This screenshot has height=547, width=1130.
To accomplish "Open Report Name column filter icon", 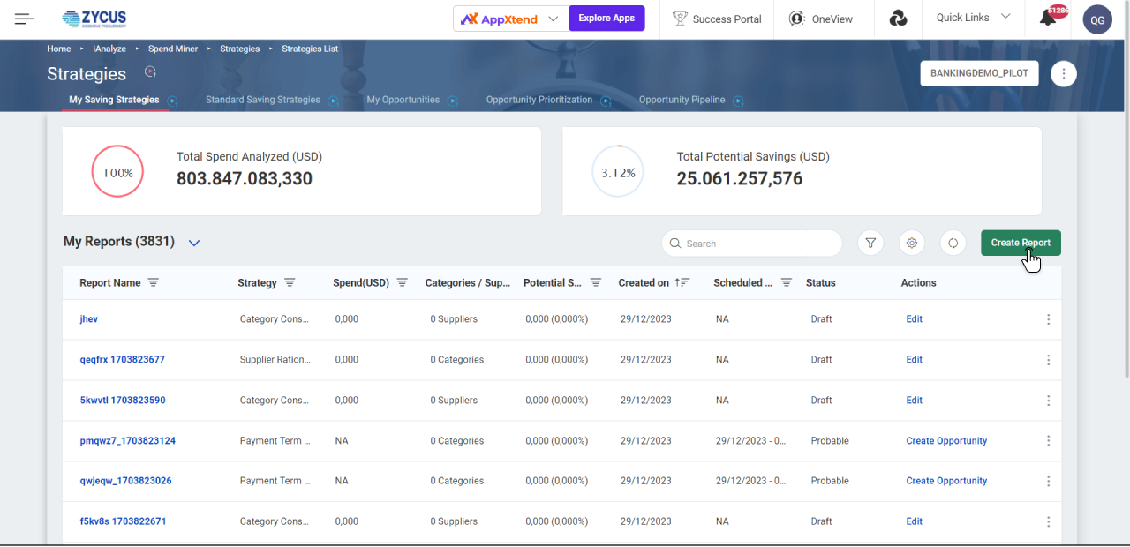I will pos(154,283).
